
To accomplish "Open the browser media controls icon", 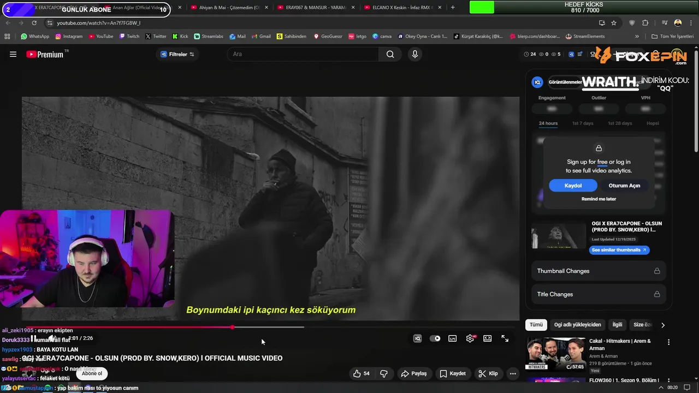I will [664, 23].
